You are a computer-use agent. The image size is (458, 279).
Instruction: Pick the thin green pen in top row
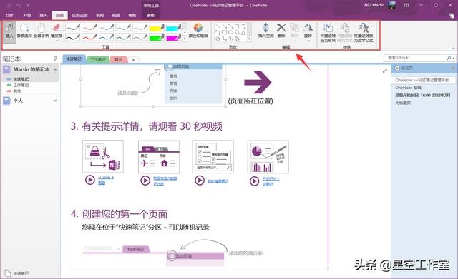coord(123,28)
